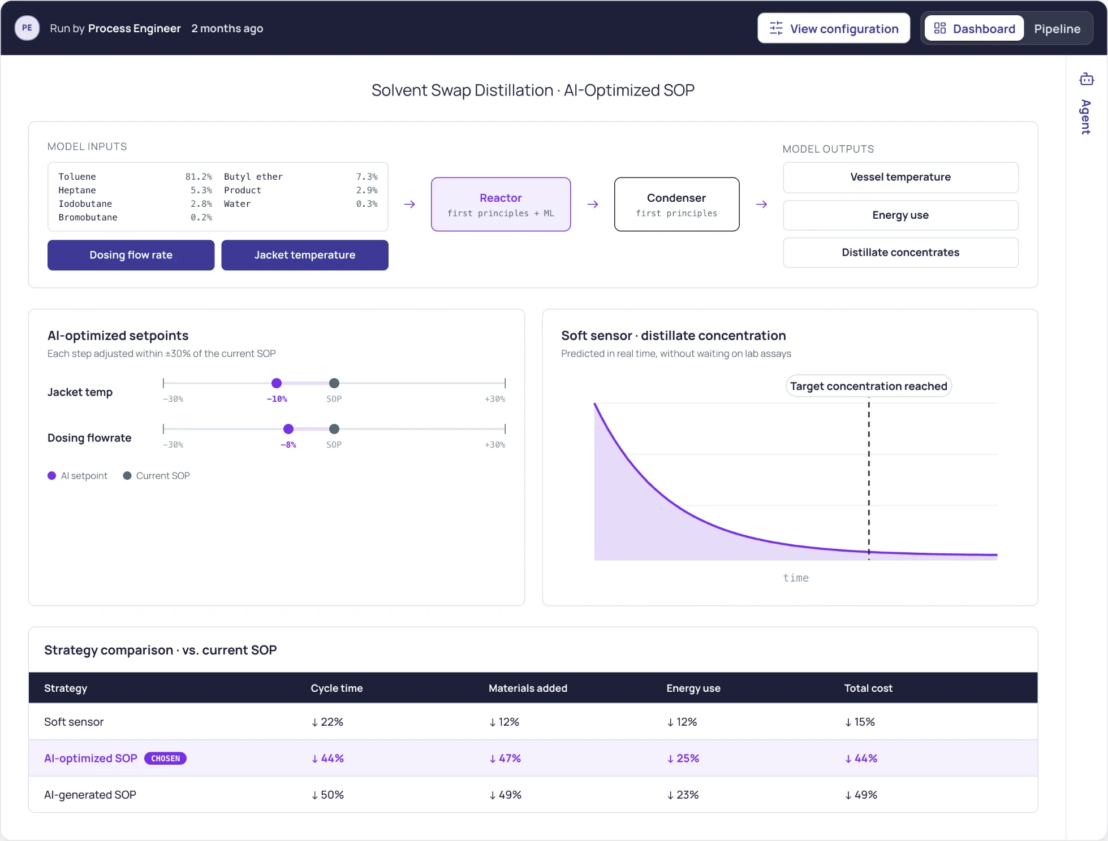Screen dimensions: 1108x841
Task: Select the Distillate concentrates output
Action: tap(900, 252)
